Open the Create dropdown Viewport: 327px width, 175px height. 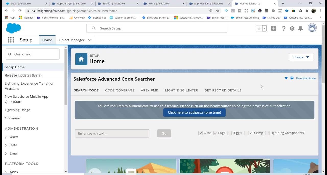click(x=301, y=57)
